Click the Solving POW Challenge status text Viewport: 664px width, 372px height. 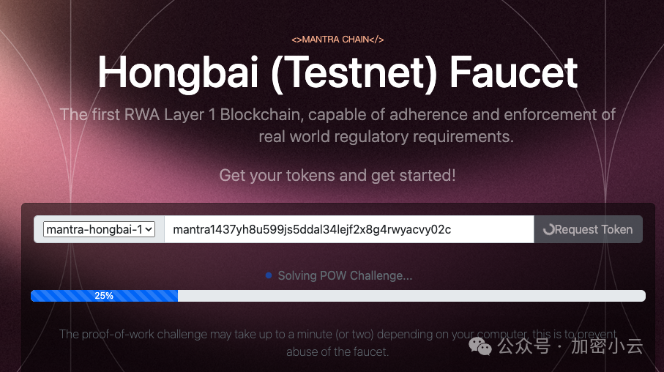click(x=345, y=276)
